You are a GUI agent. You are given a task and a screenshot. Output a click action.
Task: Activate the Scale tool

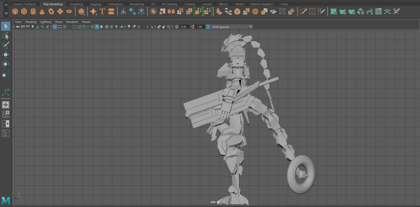click(6, 73)
